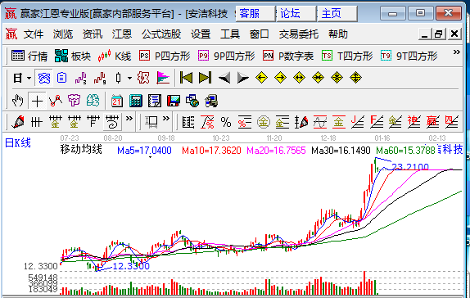Expand the main toolbar overflow chevron

456,52
